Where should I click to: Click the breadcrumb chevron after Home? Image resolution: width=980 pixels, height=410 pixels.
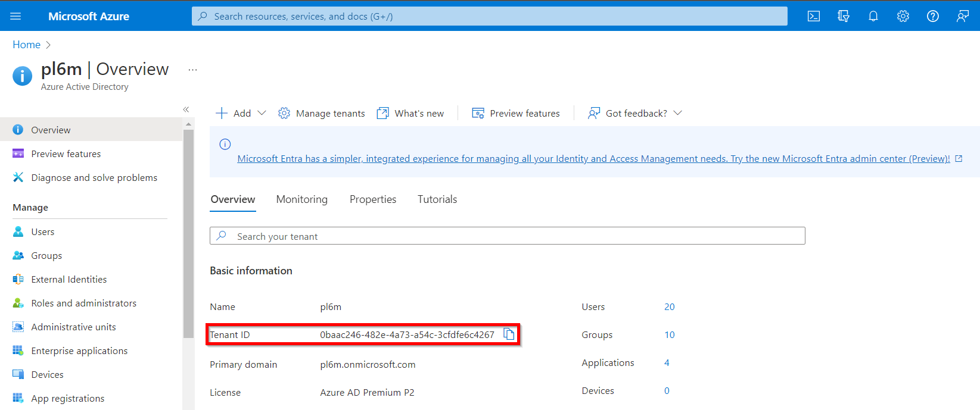(48, 45)
